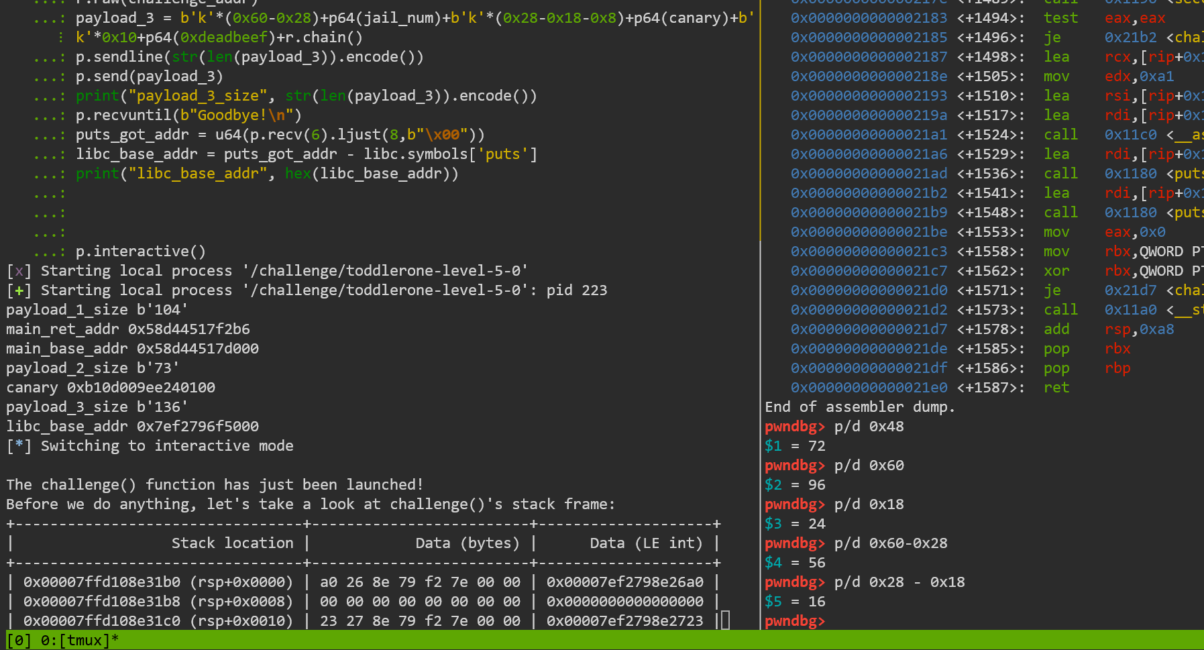Click the Data (LE int) column header
1204x650 pixels.
(x=646, y=543)
